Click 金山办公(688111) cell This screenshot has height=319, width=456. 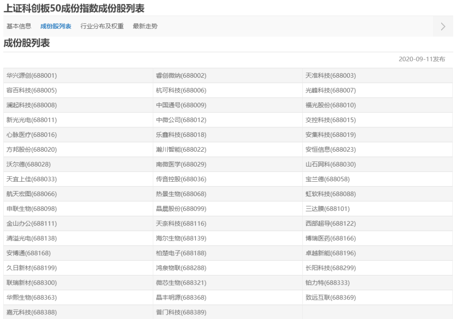tap(32, 224)
